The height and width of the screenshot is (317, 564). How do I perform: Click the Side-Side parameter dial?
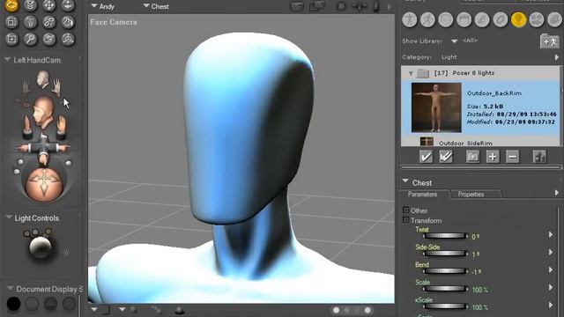point(445,254)
